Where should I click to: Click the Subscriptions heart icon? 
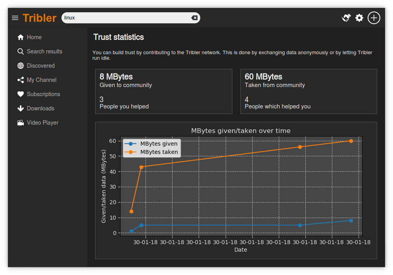21,94
